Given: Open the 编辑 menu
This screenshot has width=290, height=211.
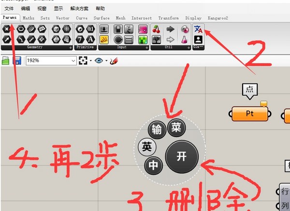Looking at the screenshot, I should click(26, 9).
